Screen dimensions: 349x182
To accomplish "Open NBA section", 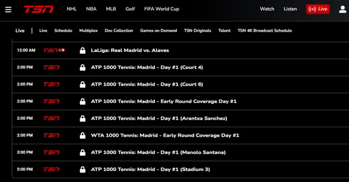I will pyautogui.click(x=91, y=9).
